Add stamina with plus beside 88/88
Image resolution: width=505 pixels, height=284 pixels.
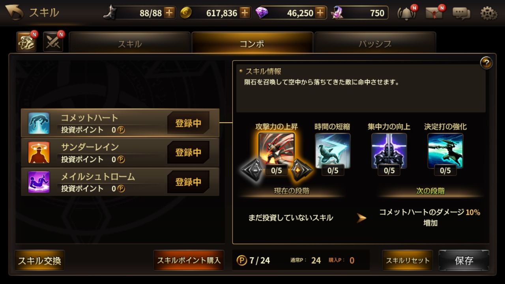[169, 13]
